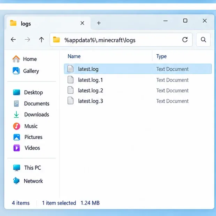Open Desktop in the sidebar
The height and width of the screenshot is (216, 216).
pyautogui.click(x=28, y=92)
